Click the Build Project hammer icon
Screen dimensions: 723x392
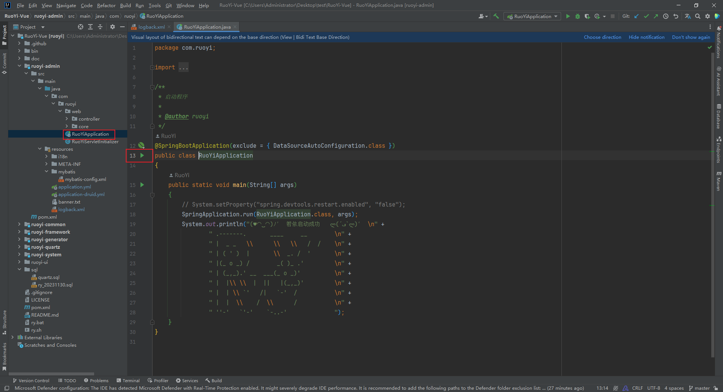tap(496, 16)
